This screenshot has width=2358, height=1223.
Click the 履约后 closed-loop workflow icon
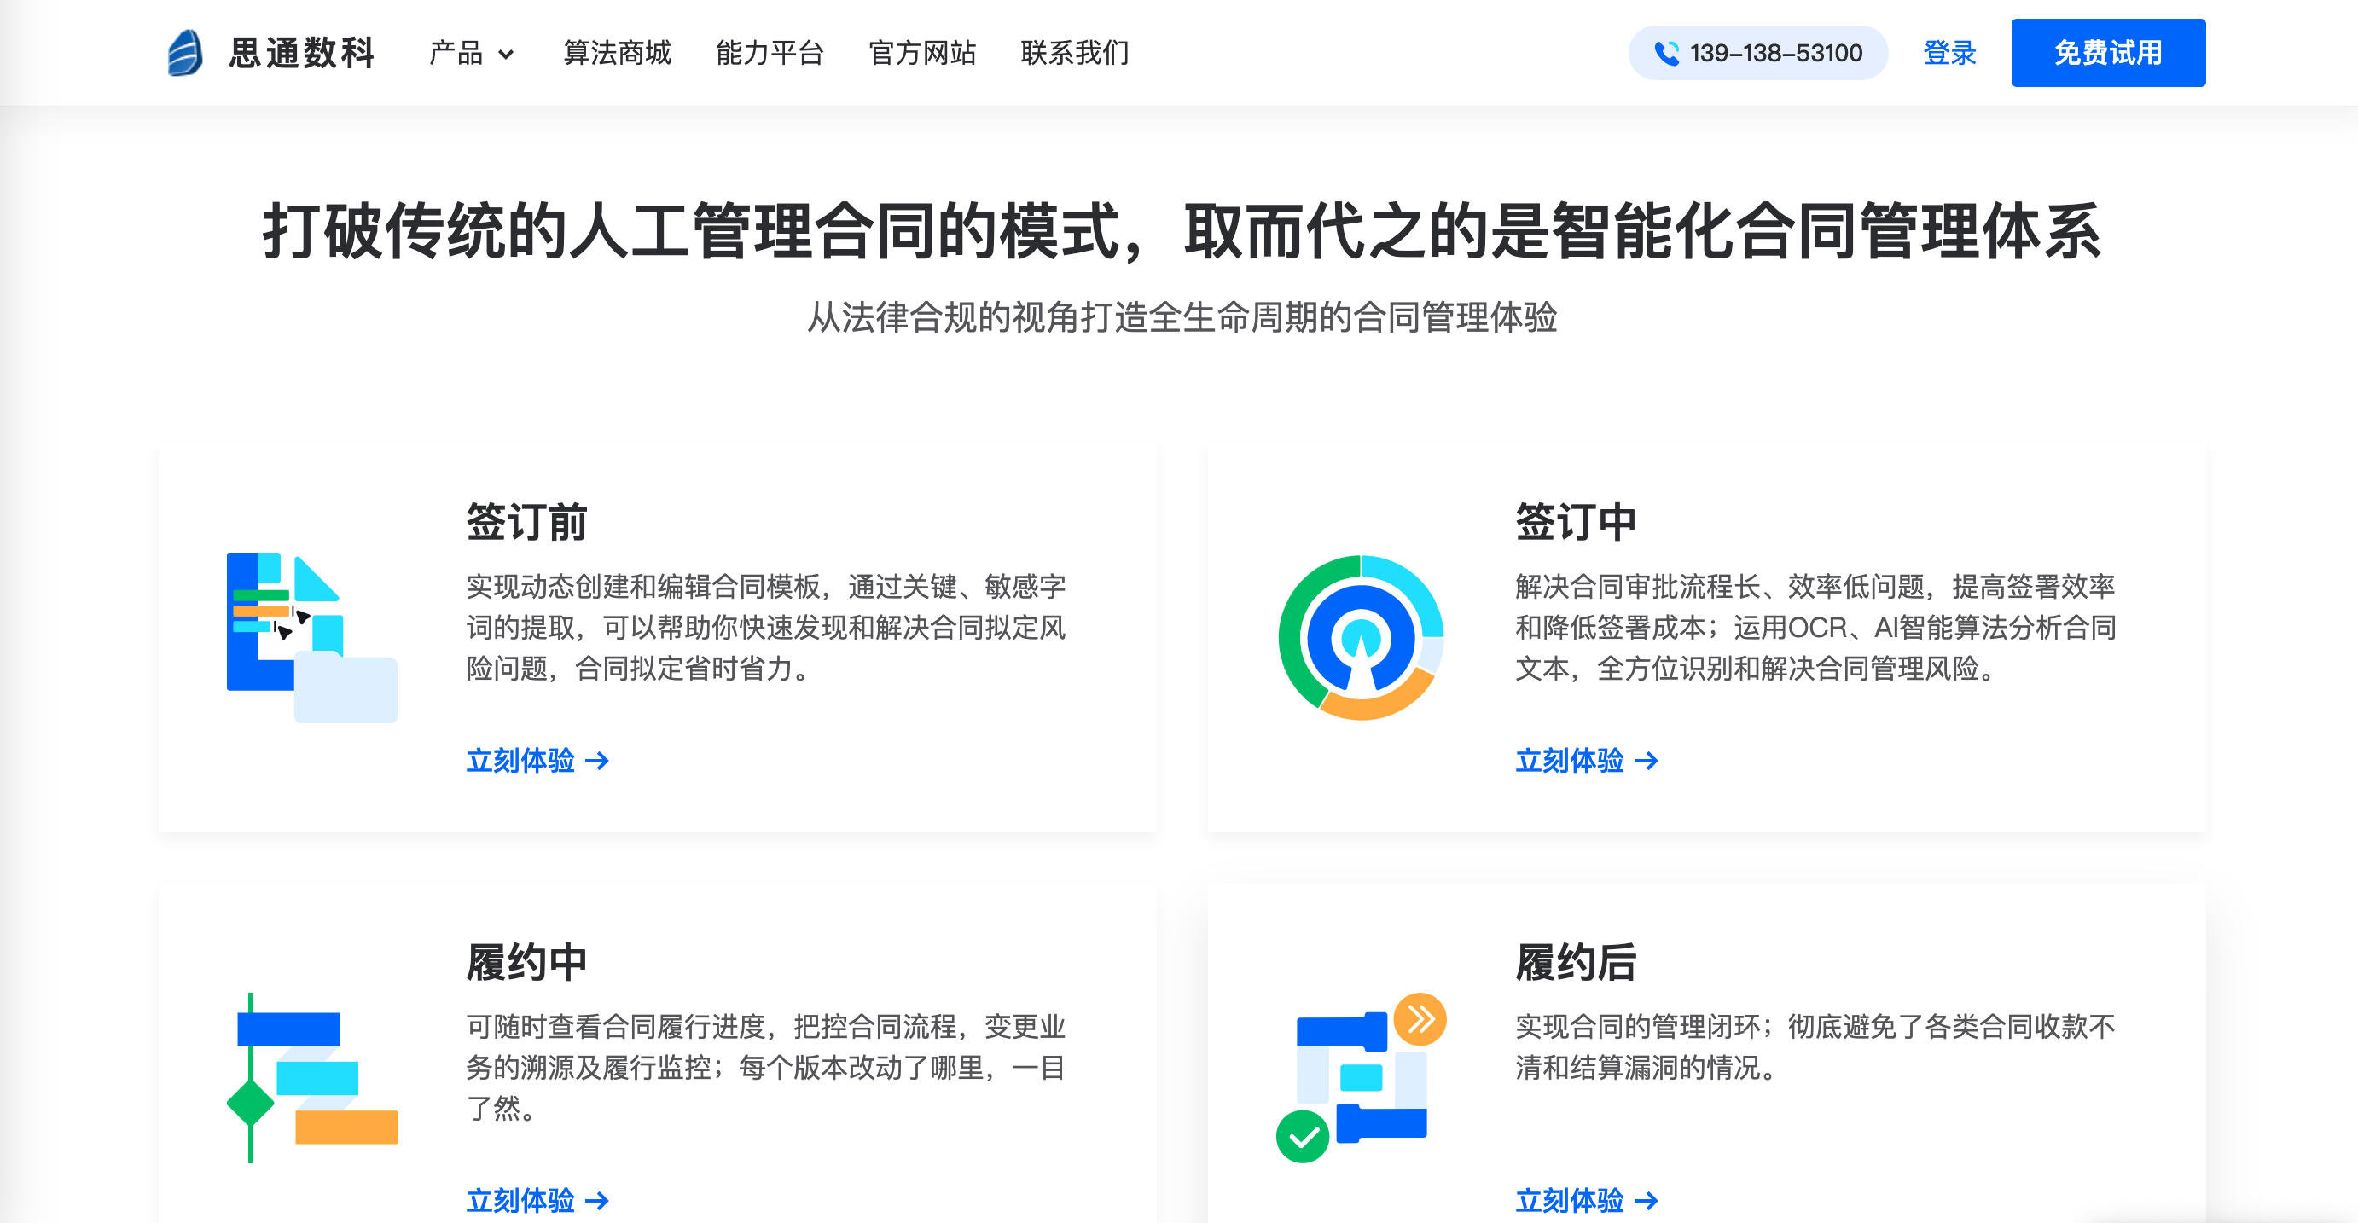click(x=1362, y=1077)
